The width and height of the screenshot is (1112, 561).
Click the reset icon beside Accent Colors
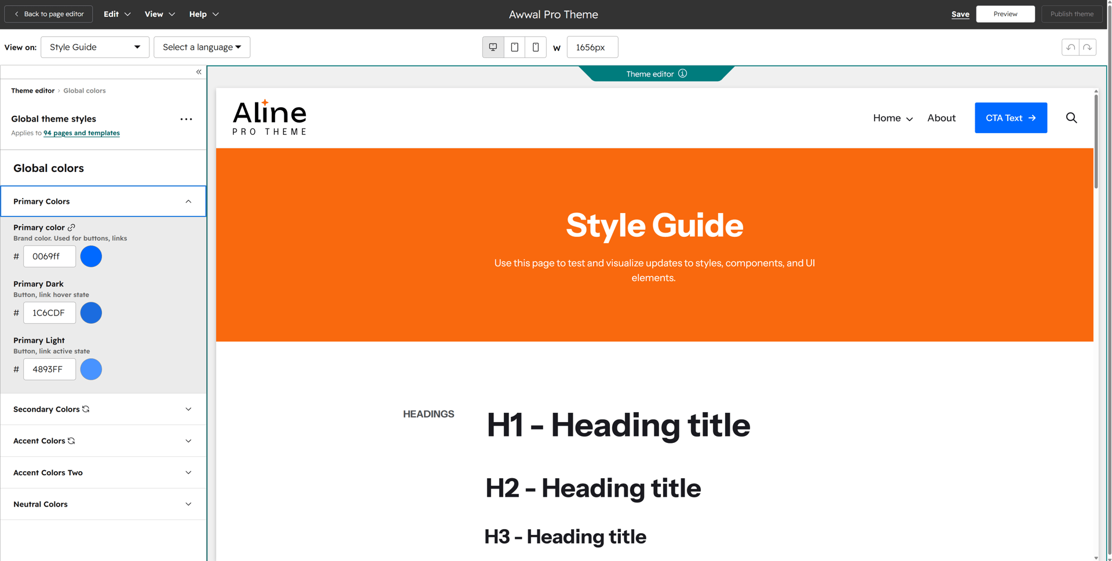[71, 441]
